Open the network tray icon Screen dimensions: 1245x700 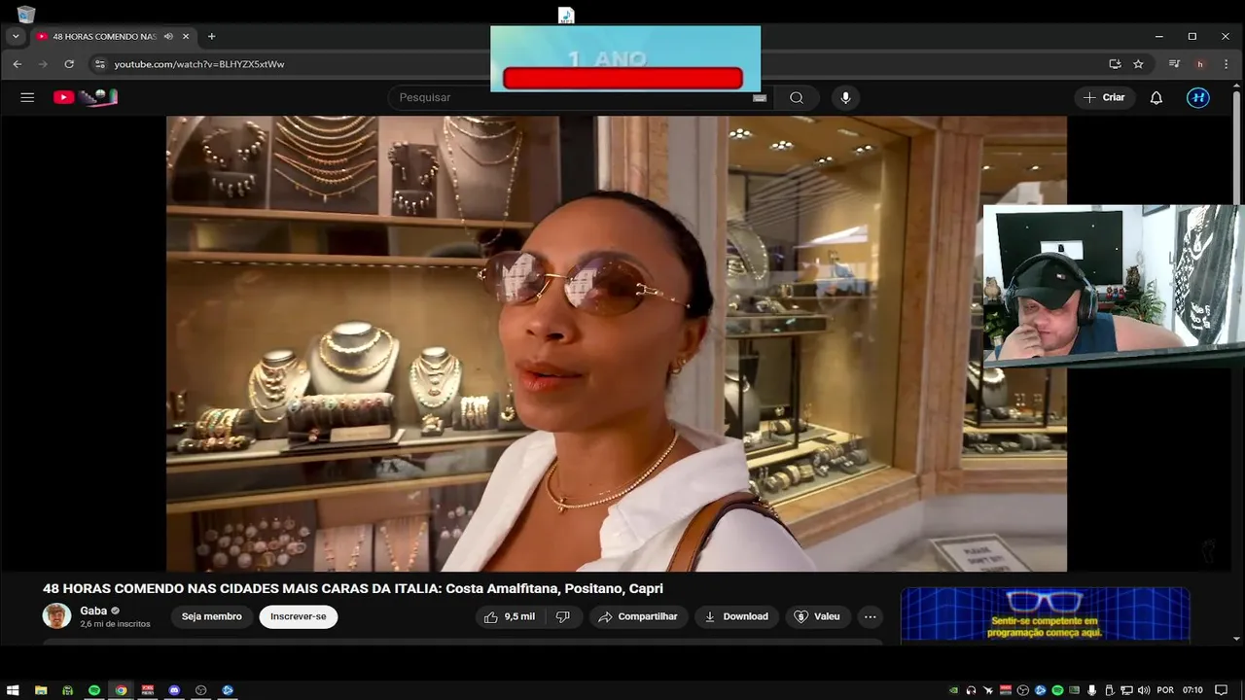coord(1126,690)
